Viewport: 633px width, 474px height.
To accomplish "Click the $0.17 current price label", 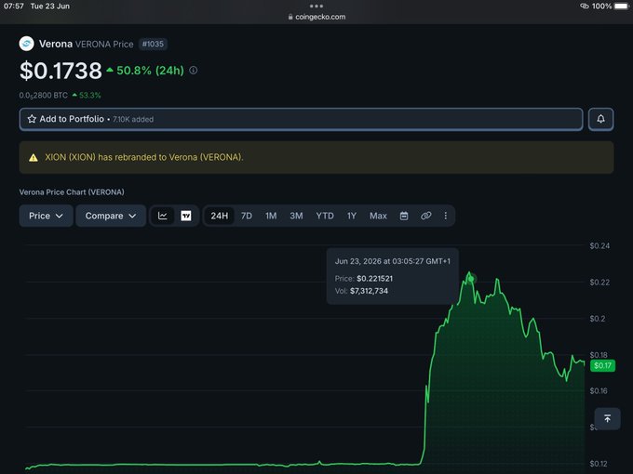I will point(602,365).
